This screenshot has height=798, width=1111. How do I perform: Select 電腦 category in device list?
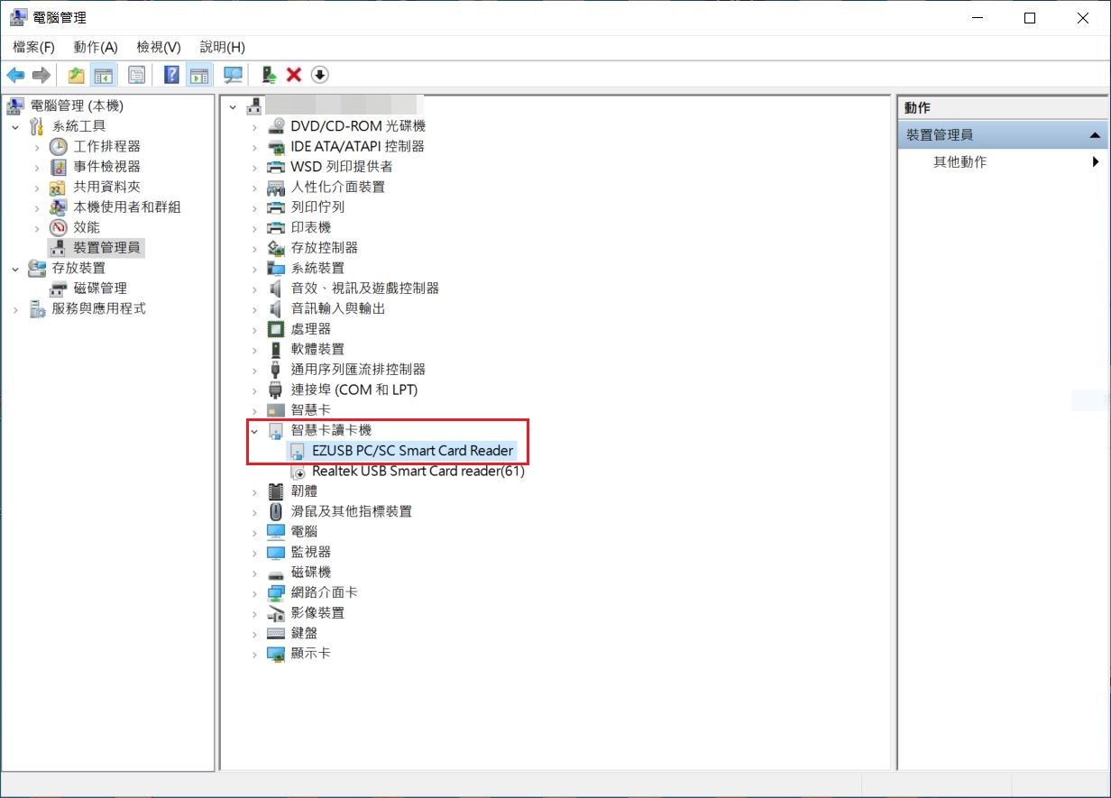click(304, 531)
